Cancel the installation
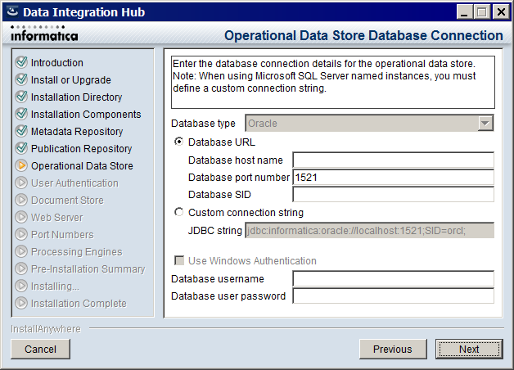The height and width of the screenshot is (370, 514). click(40, 349)
